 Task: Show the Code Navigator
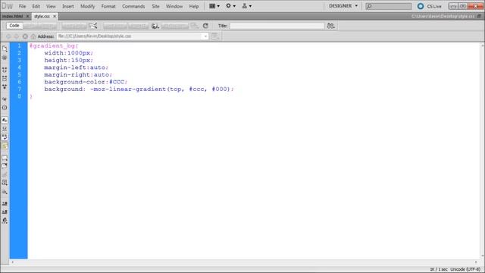coord(5,58)
